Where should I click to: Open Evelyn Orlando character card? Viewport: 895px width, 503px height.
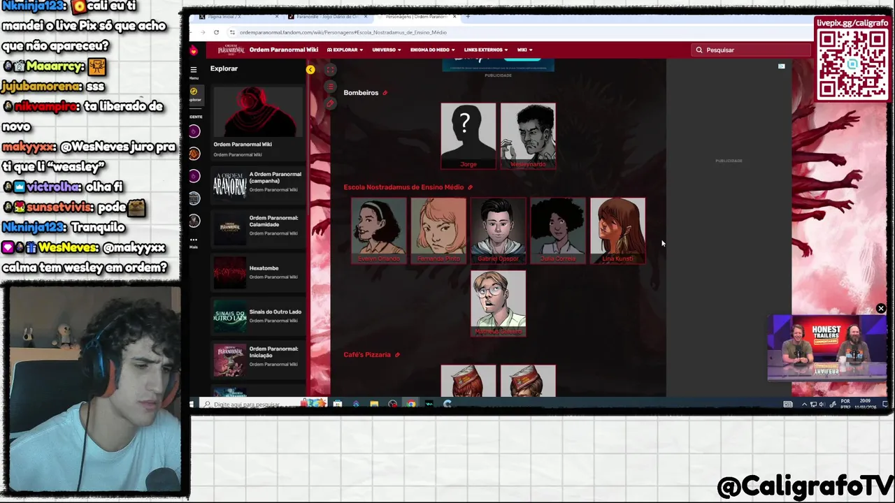378,231
